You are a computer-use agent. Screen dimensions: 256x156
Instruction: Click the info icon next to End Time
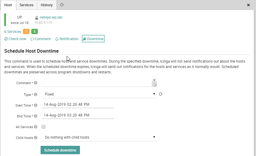tap(35, 116)
